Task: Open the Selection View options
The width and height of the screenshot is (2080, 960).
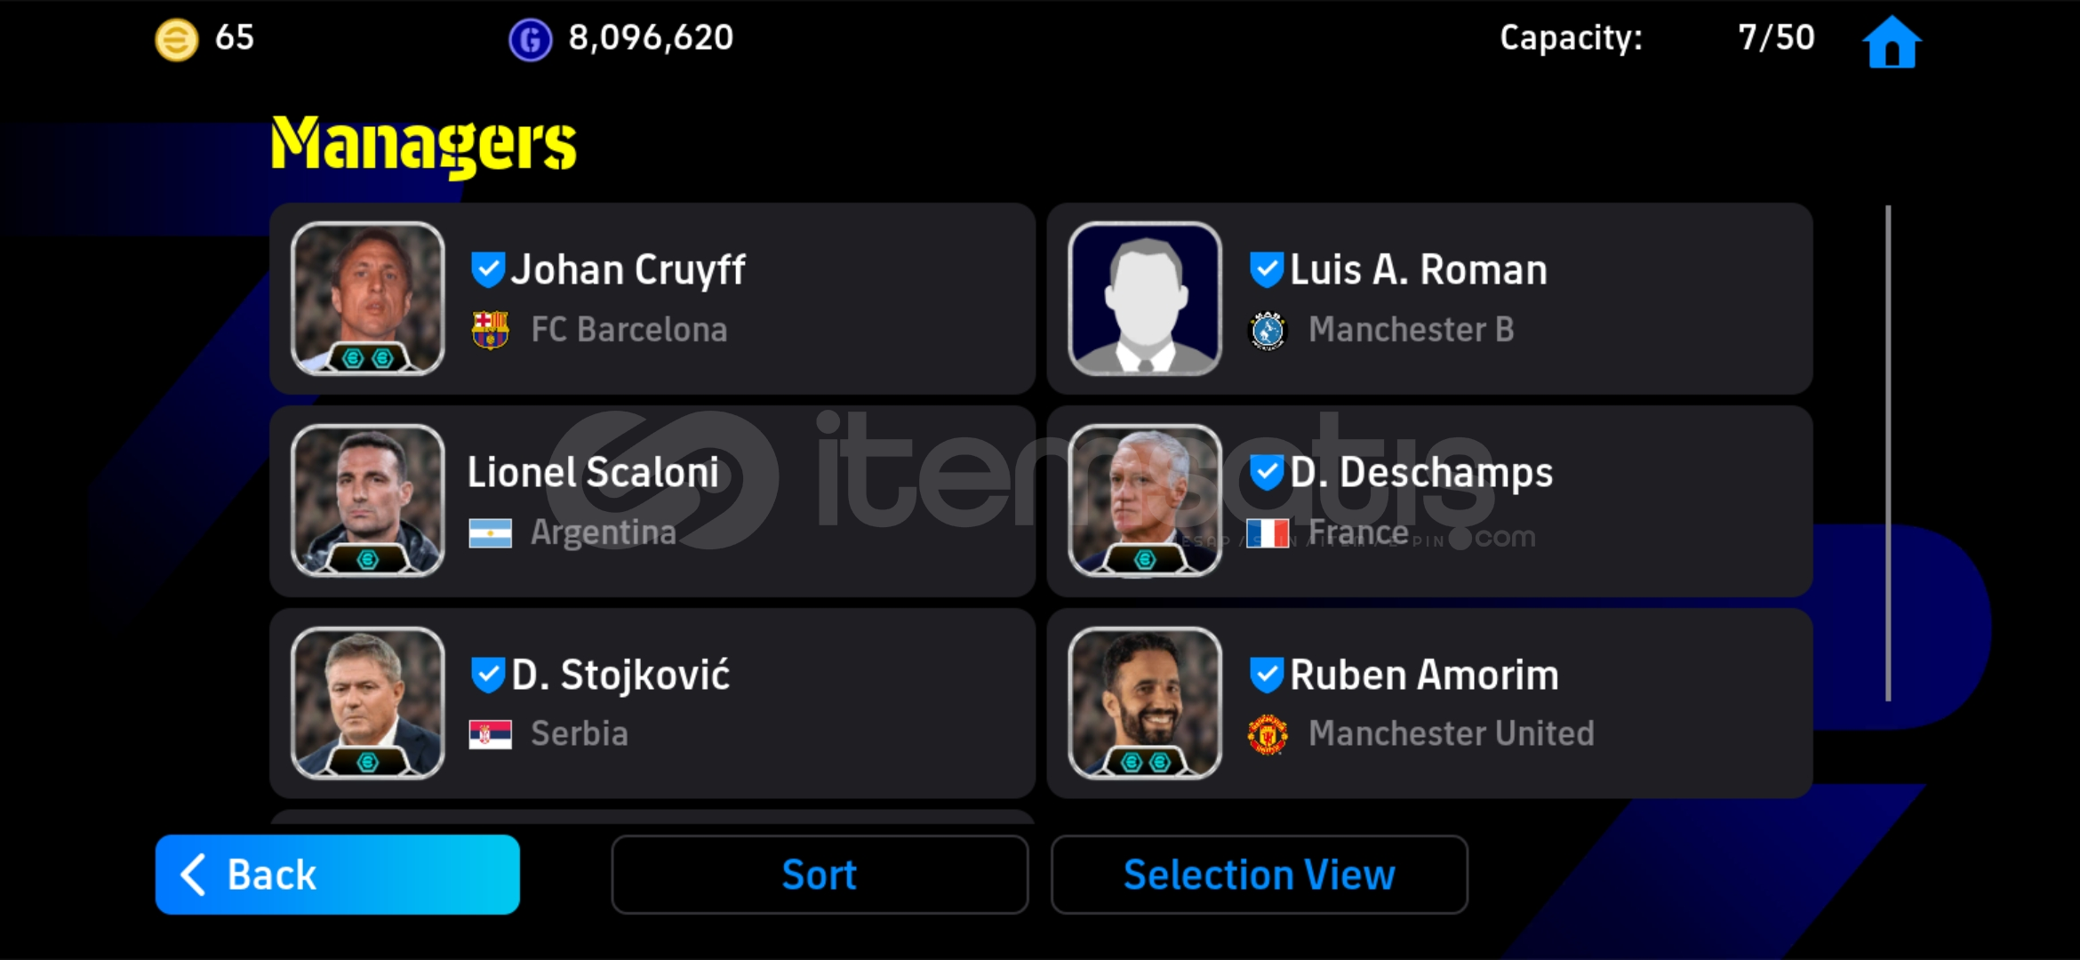Action: [x=1260, y=875]
